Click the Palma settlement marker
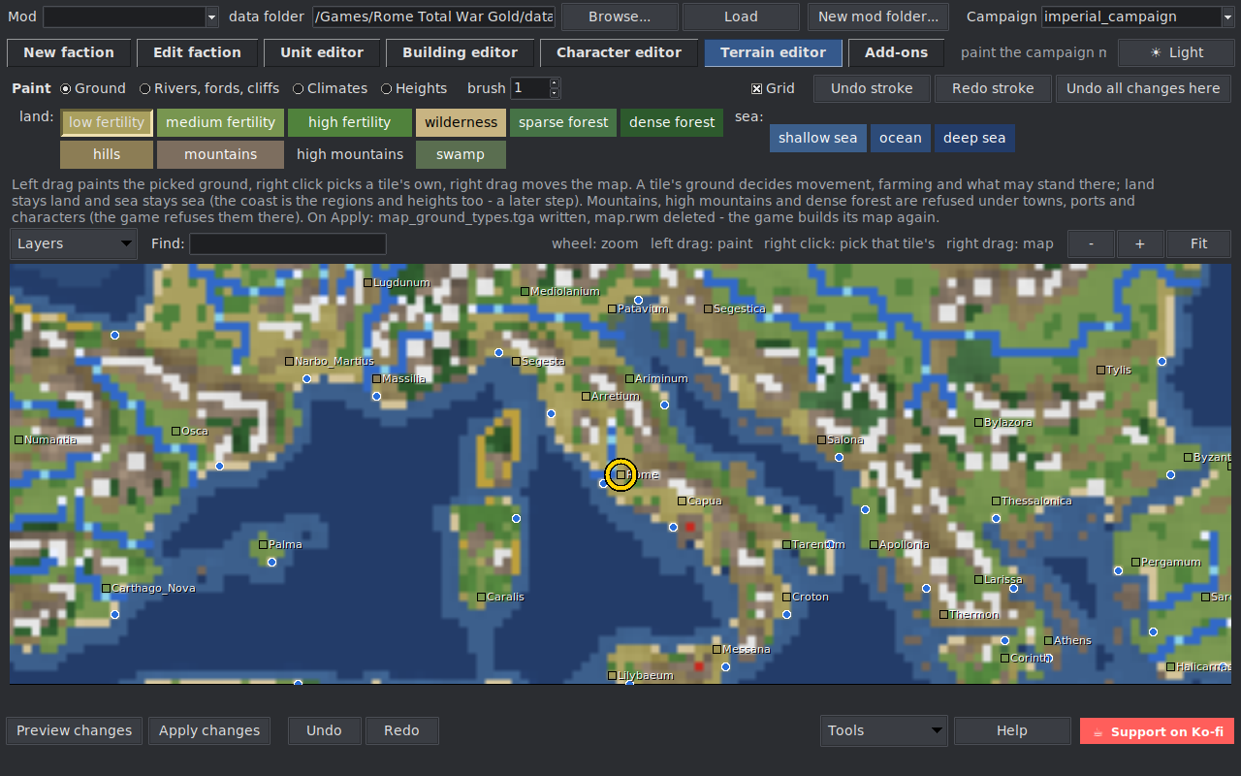The height and width of the screenshot is (776, 1241). (x=263, y=544)
